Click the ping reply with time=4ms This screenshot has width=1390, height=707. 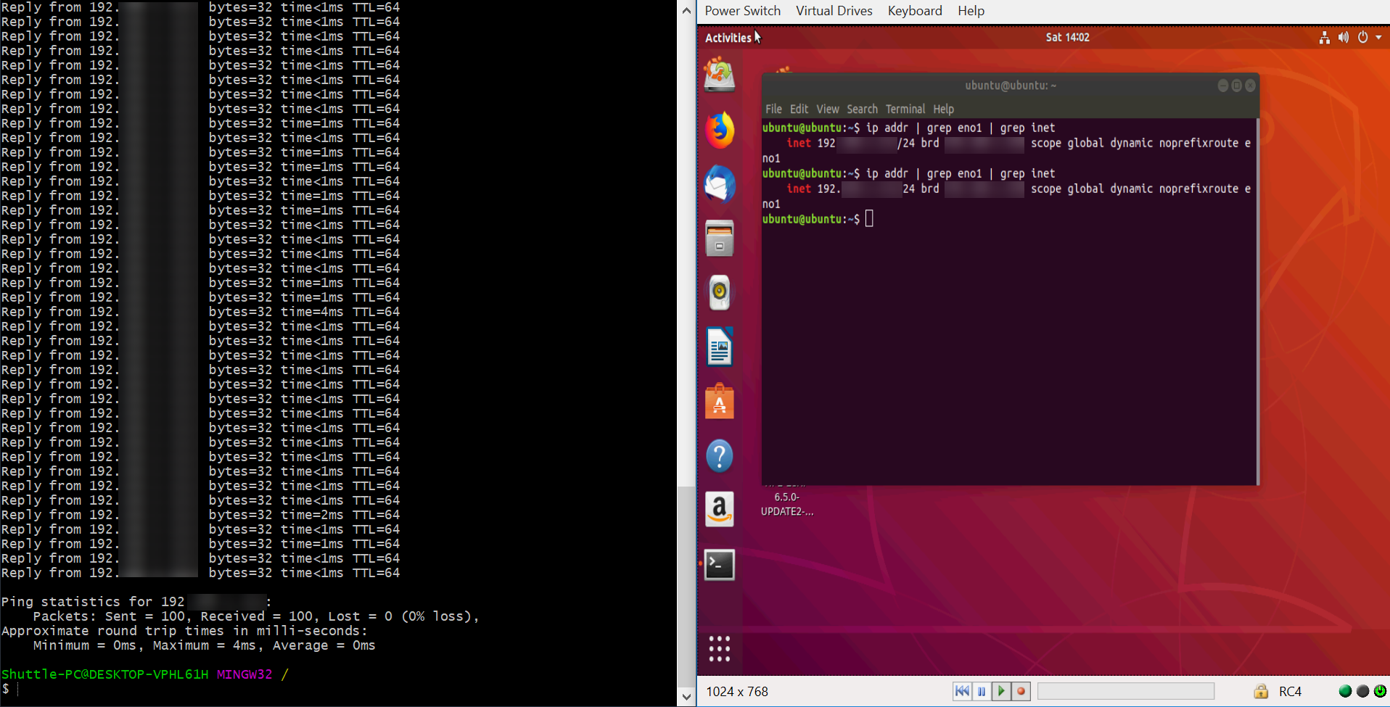(x=200, y=312)
